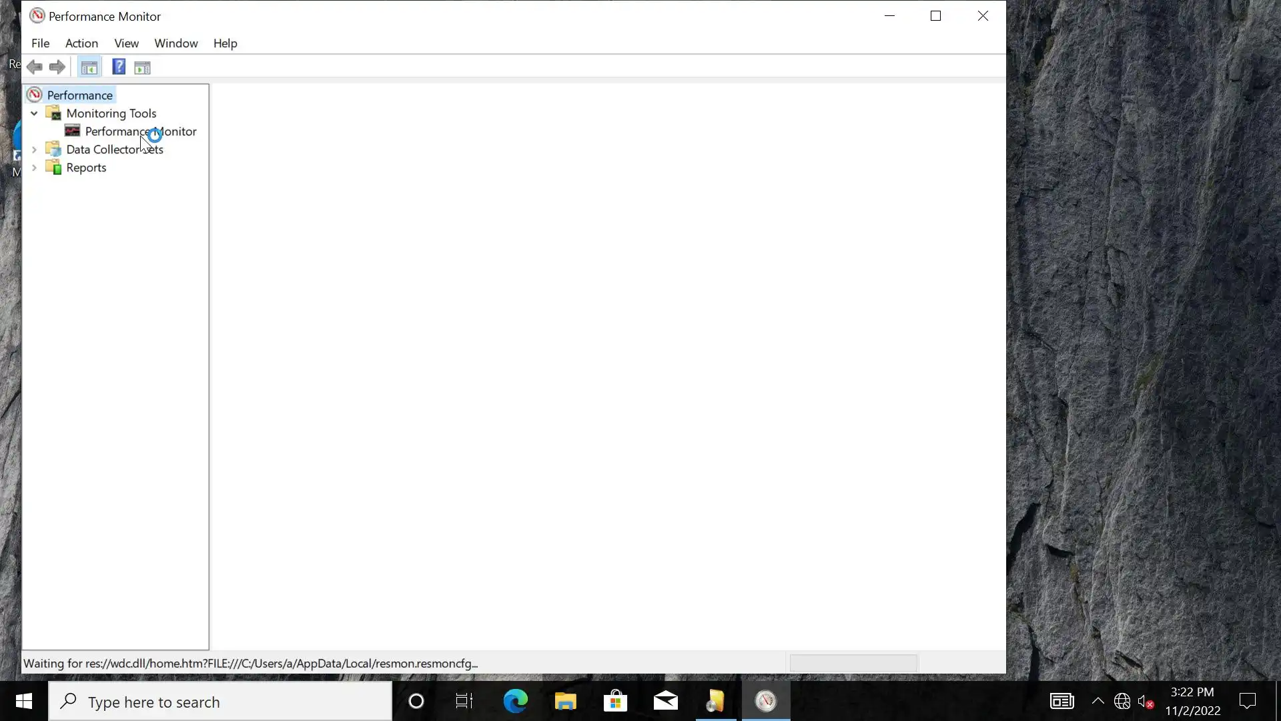Expand the Data Collector Sets node
The height and width of the screenshot is (721, 1281).
point(34,150)
